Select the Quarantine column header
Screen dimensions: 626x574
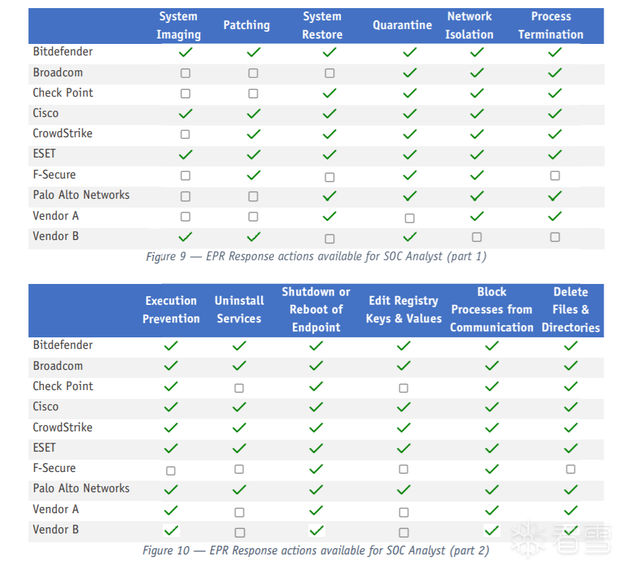coord(402,25)
